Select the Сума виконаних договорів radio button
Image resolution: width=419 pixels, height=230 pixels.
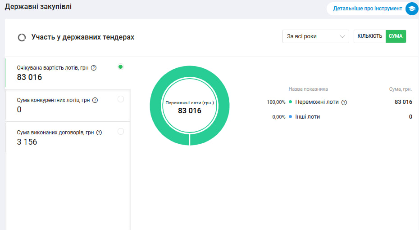pos(120,132)
